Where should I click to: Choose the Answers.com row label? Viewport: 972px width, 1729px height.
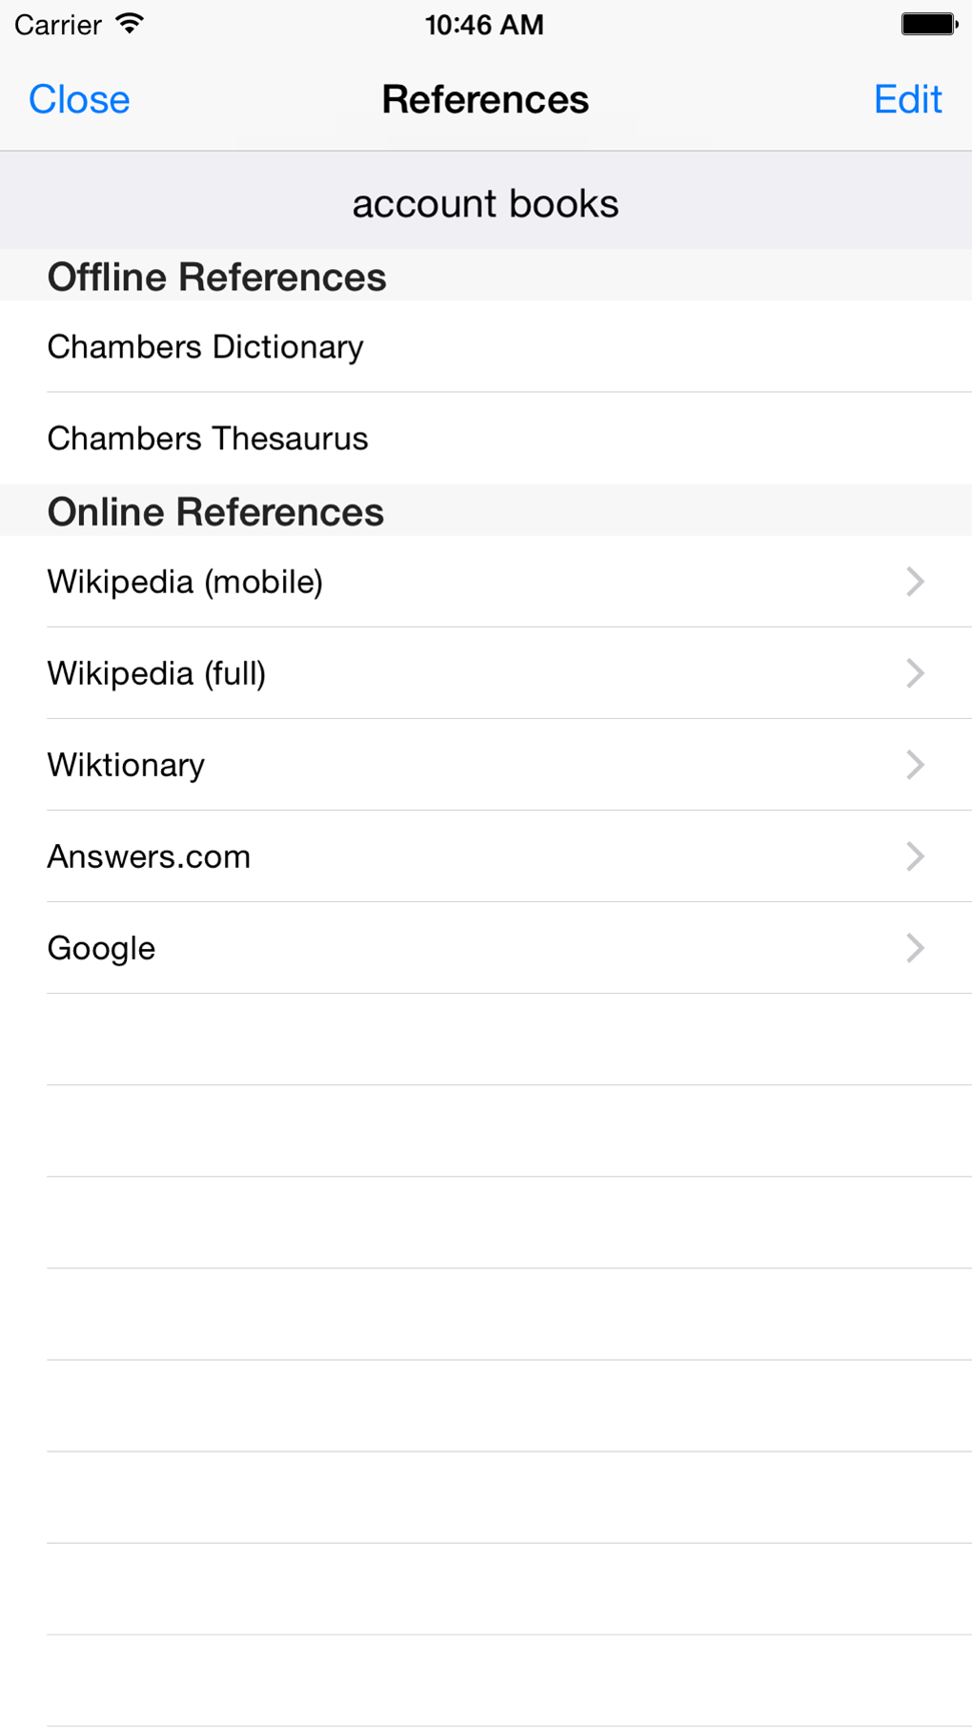click(x=150, y=856)
